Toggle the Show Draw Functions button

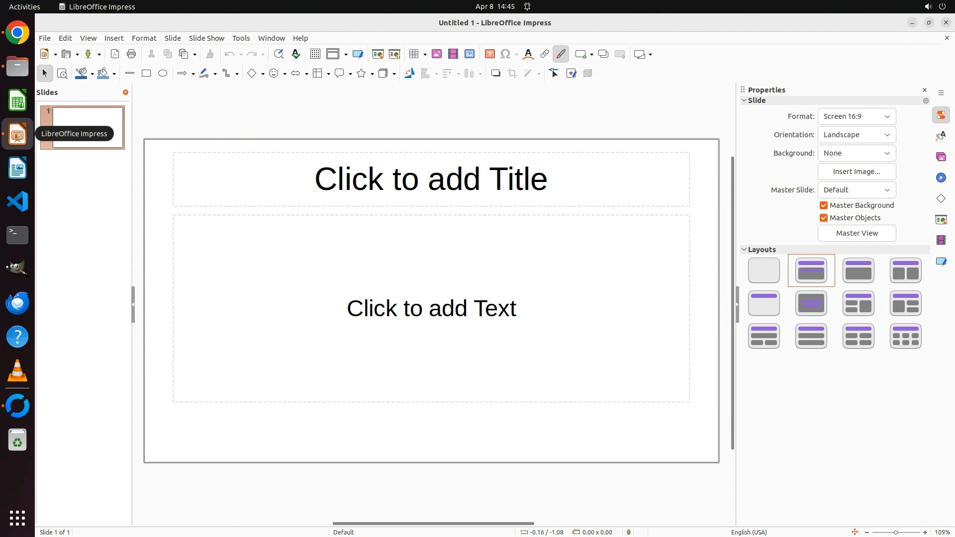point(561,54)
